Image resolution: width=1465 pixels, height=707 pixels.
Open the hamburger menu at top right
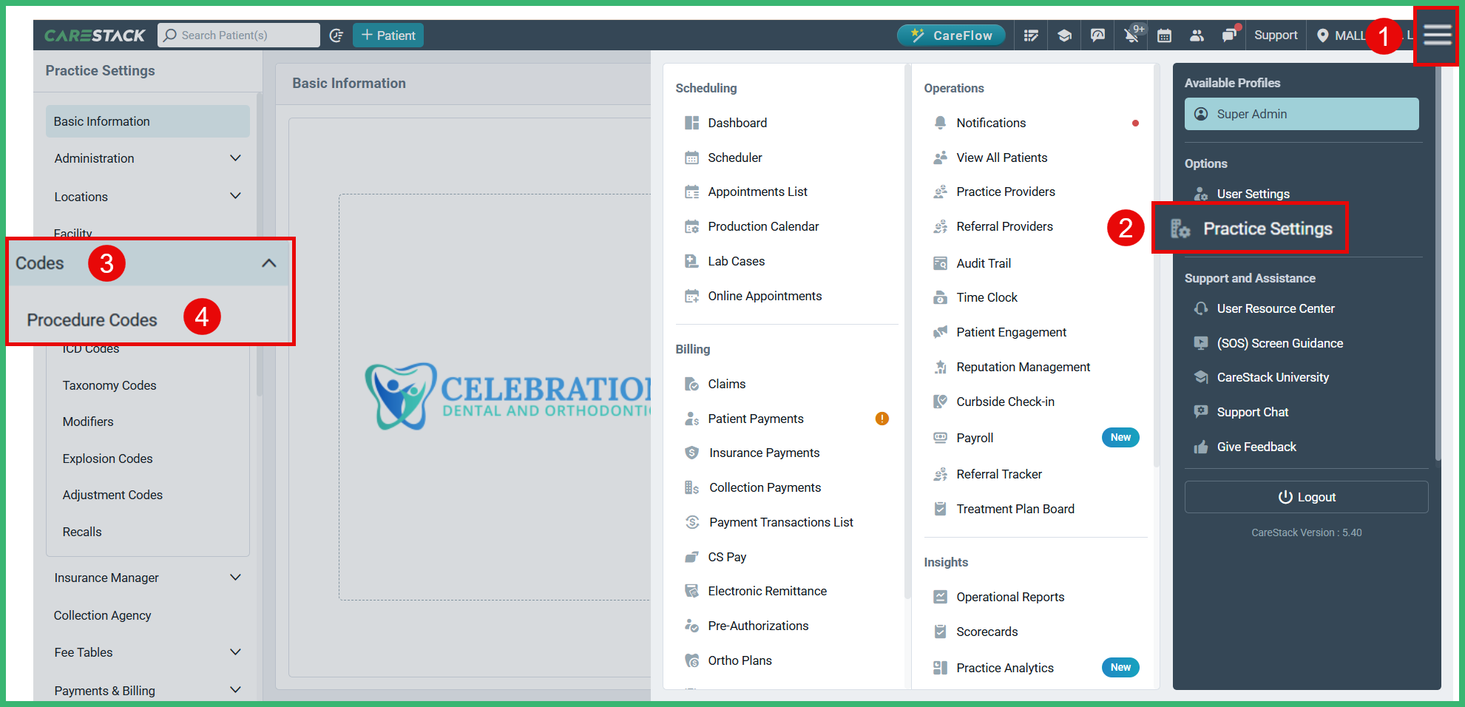(1435, 34)
